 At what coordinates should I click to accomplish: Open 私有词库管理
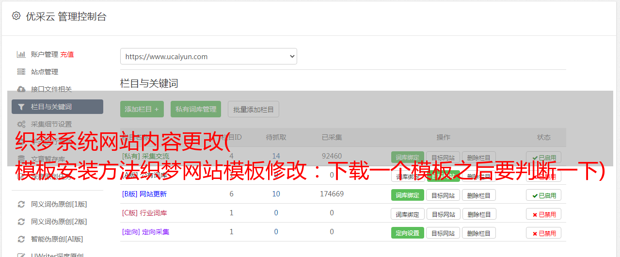coord(196,109)
